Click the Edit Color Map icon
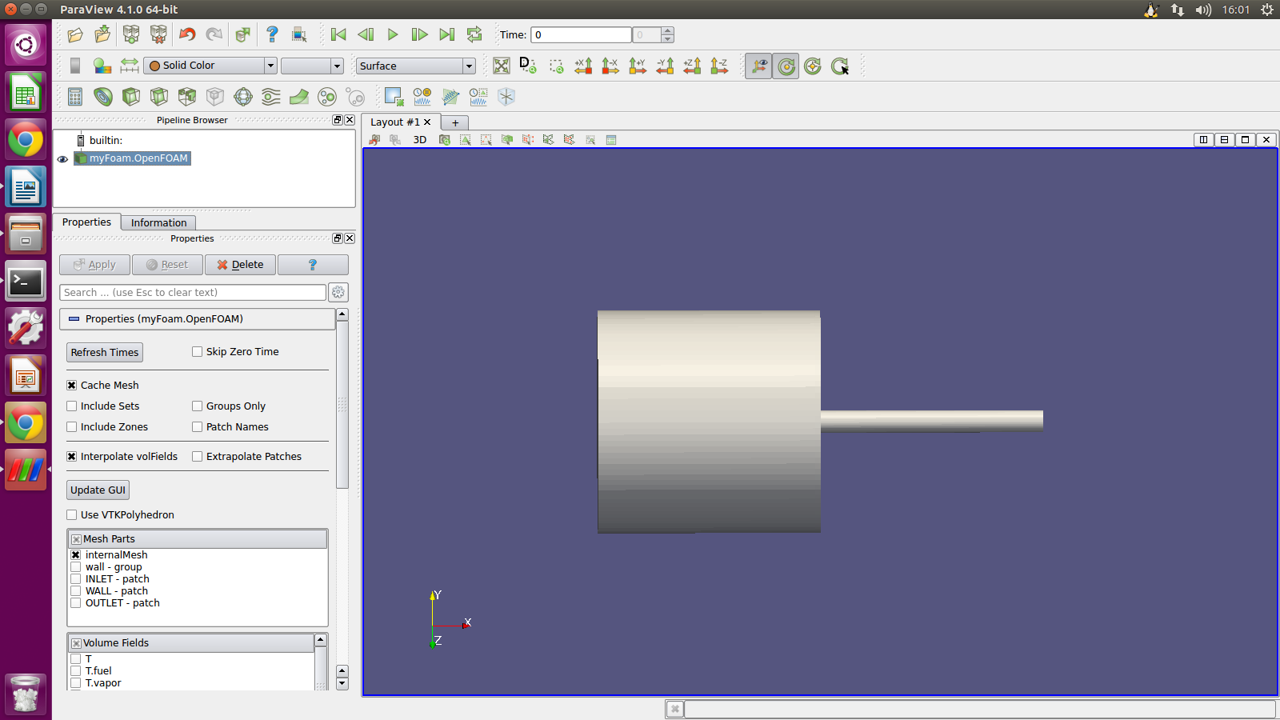This screenshot has width=1280, height=720. pos(102,66)
